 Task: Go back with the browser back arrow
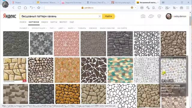(13, 8)
